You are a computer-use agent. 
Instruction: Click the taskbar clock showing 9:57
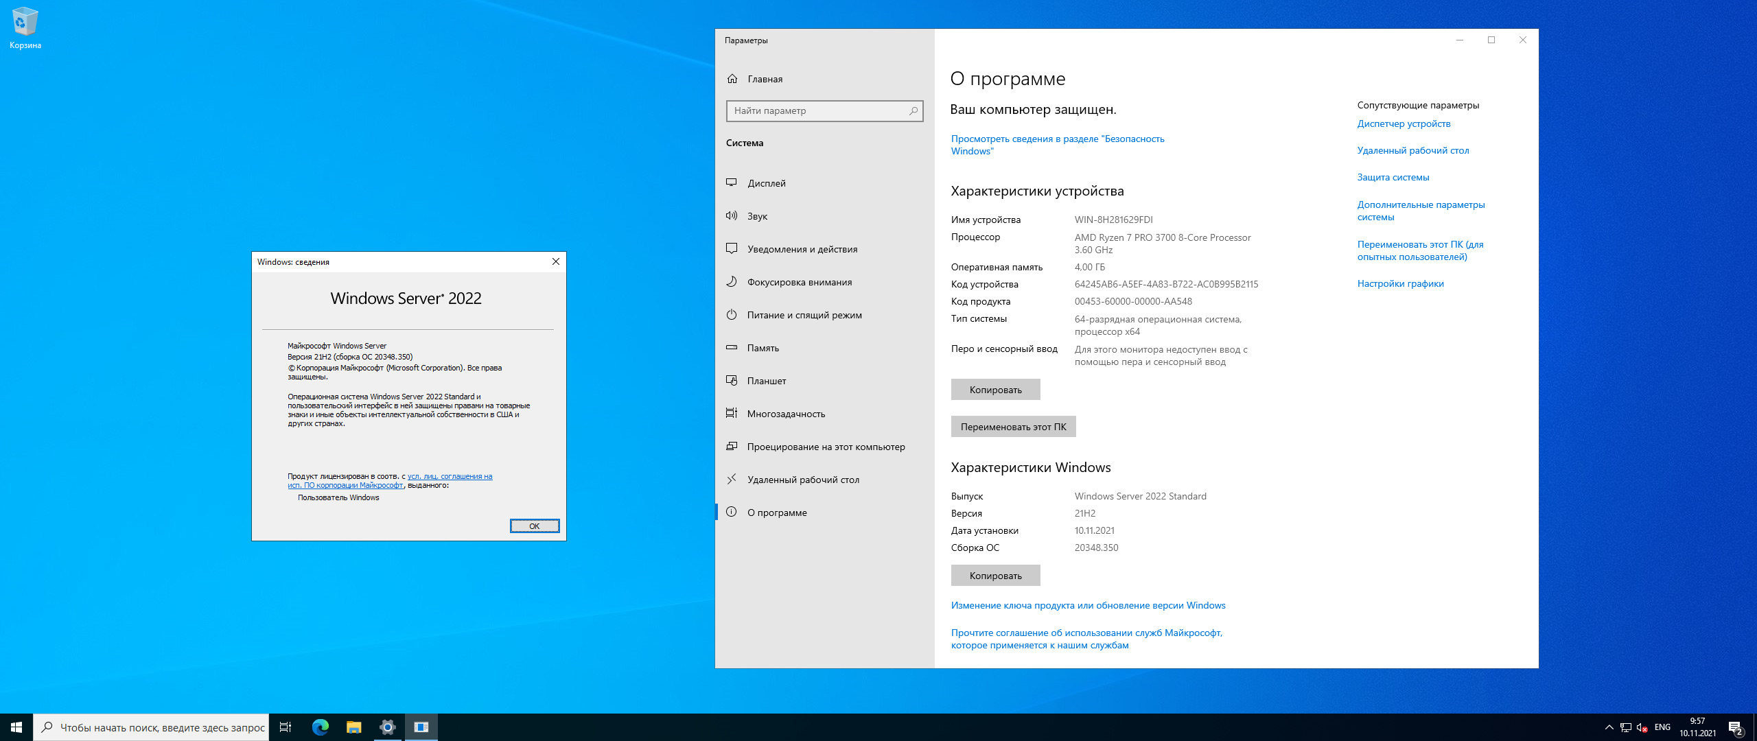coord(1697,727)
